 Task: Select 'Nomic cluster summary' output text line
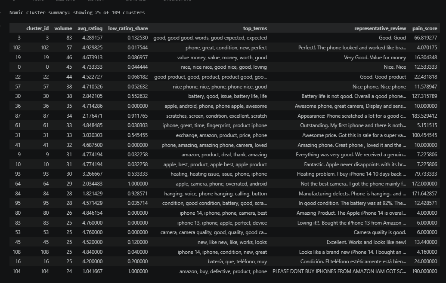tap(77, 12)
